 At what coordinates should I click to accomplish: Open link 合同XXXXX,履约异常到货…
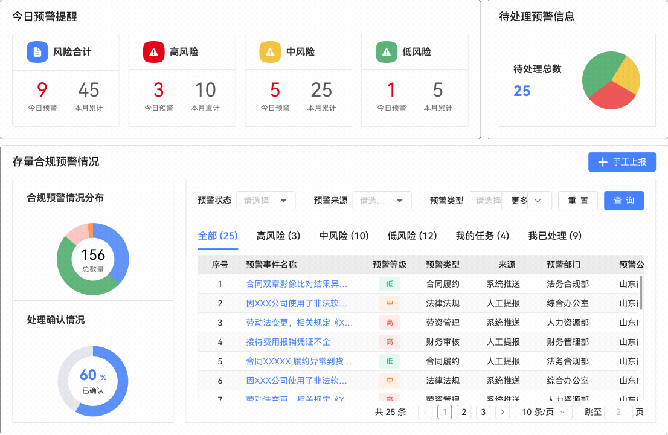(298, 361)
